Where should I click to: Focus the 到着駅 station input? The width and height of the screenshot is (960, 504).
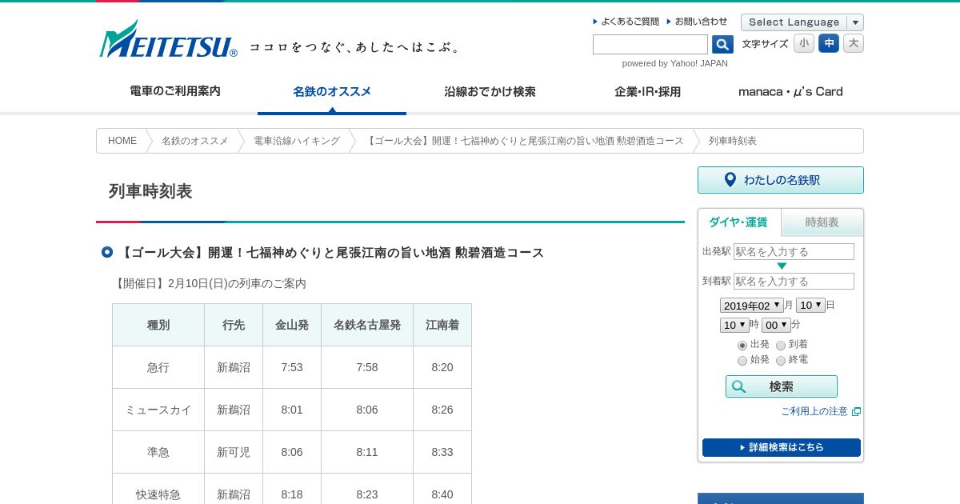coord(794,281)
